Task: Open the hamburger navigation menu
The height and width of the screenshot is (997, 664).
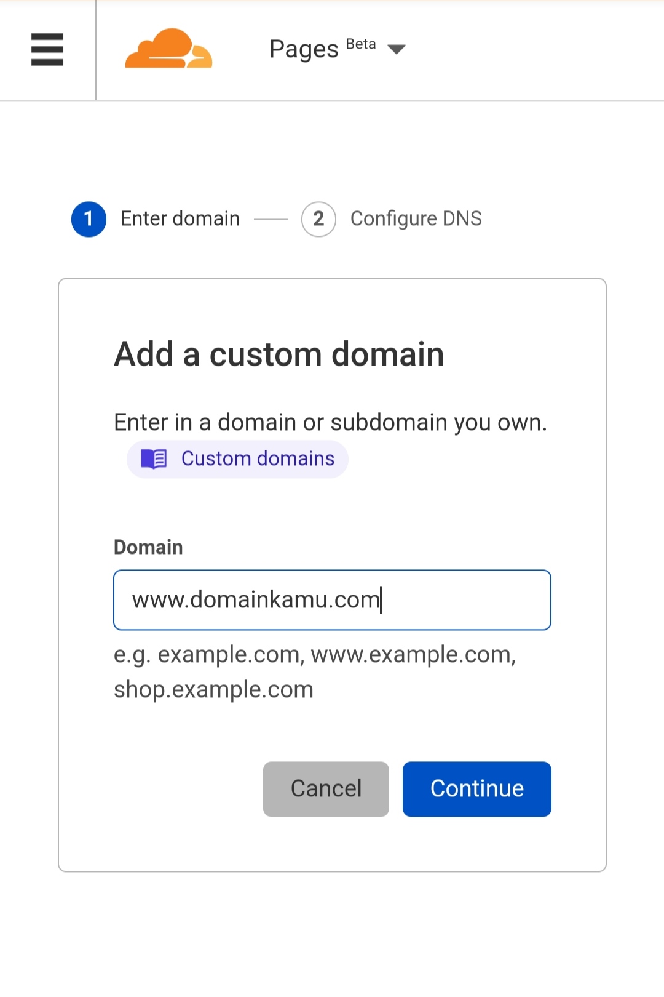Action: 47,49
